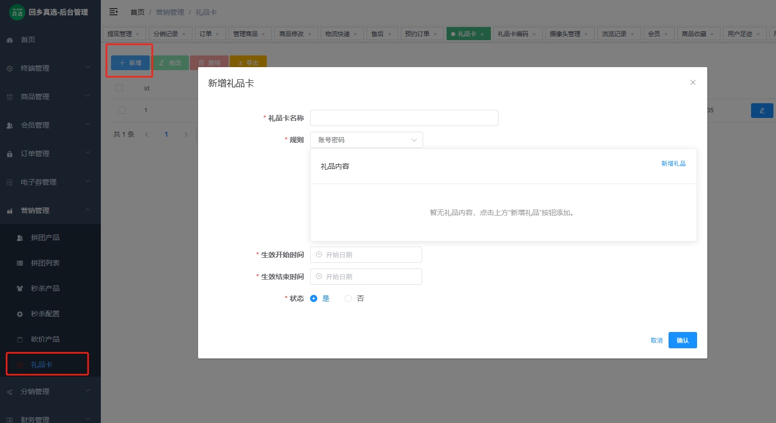
Task: Click the 新增礼品 link to add gift
Action: [x=673, y=163]
